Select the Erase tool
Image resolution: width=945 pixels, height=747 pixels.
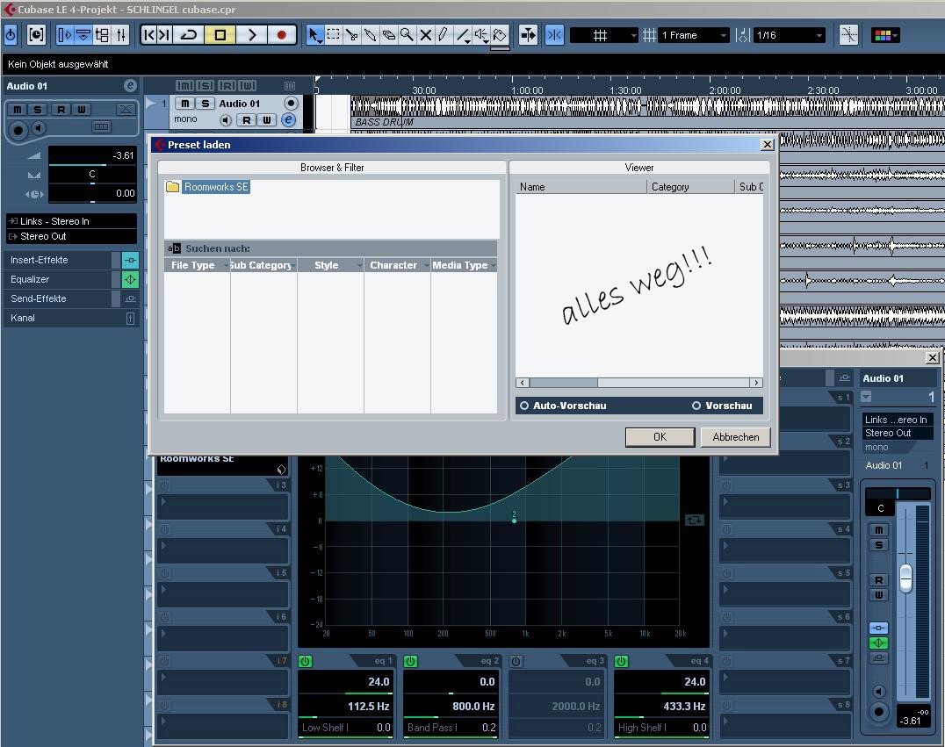coord(389,35)
